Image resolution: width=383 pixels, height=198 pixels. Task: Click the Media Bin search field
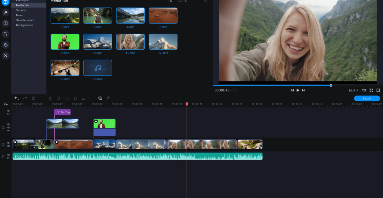coord(188,1)
